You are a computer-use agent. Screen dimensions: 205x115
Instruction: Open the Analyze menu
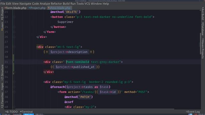coord(45,4)
